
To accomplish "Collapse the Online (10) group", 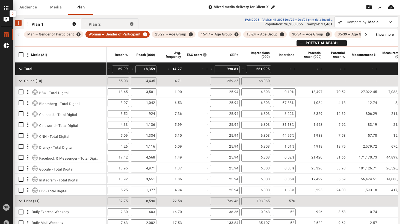I will [21, 81].
